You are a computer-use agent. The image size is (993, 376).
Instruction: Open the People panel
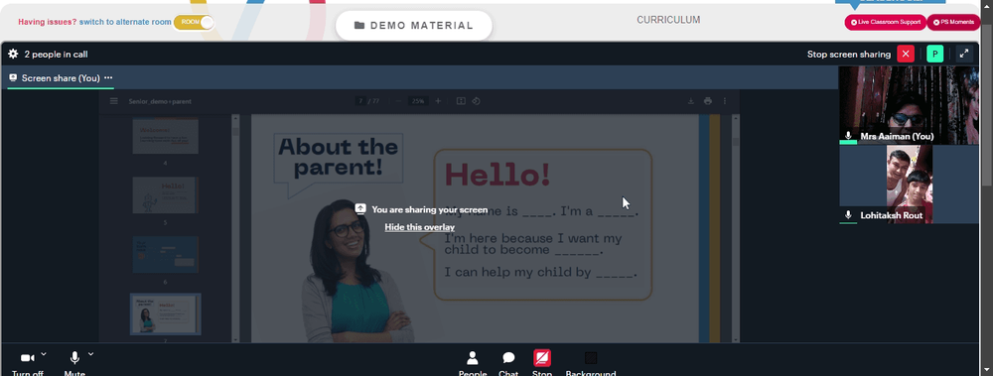(x=473, y=363)
